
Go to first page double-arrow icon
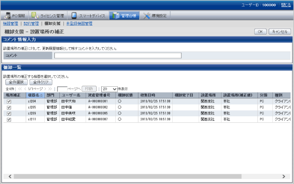20,89
